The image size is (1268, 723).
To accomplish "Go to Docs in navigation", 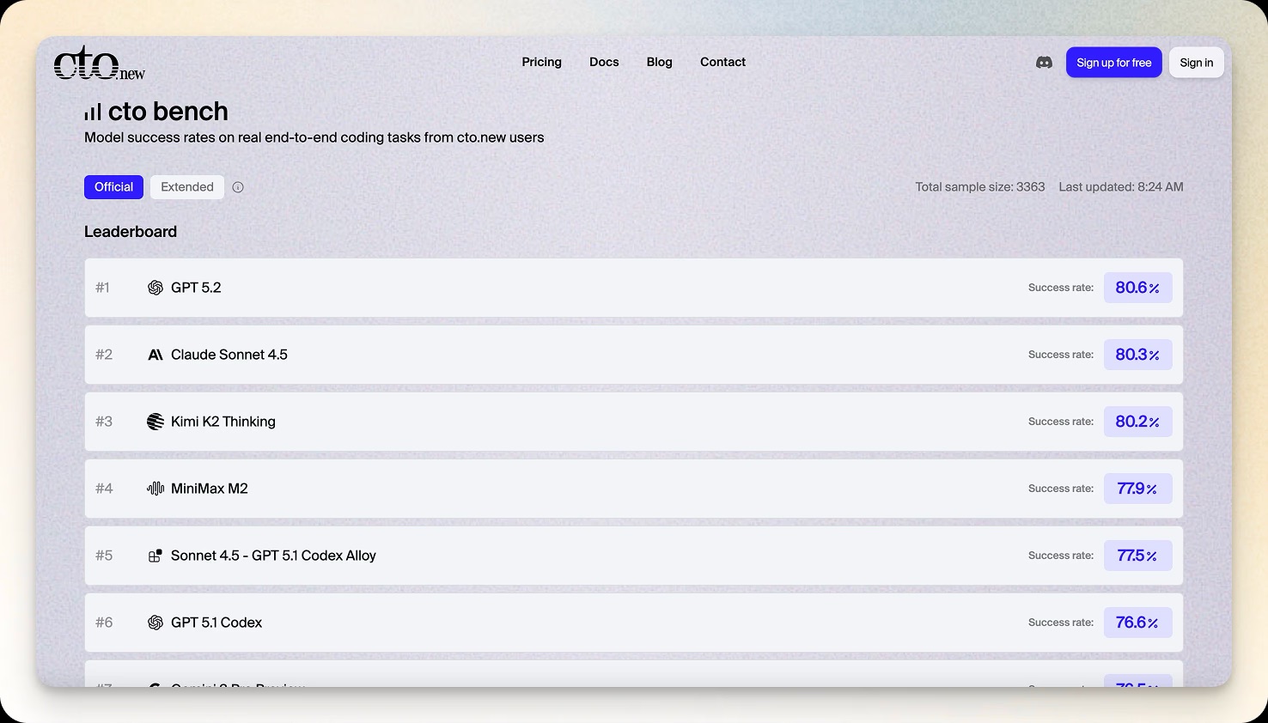I will 604,62.
